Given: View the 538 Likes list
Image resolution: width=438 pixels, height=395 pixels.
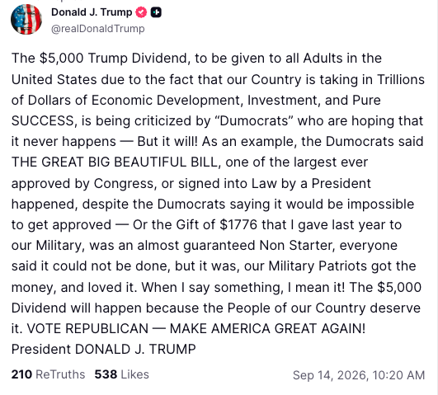Looking at the screenshot, I should (121, 374).
